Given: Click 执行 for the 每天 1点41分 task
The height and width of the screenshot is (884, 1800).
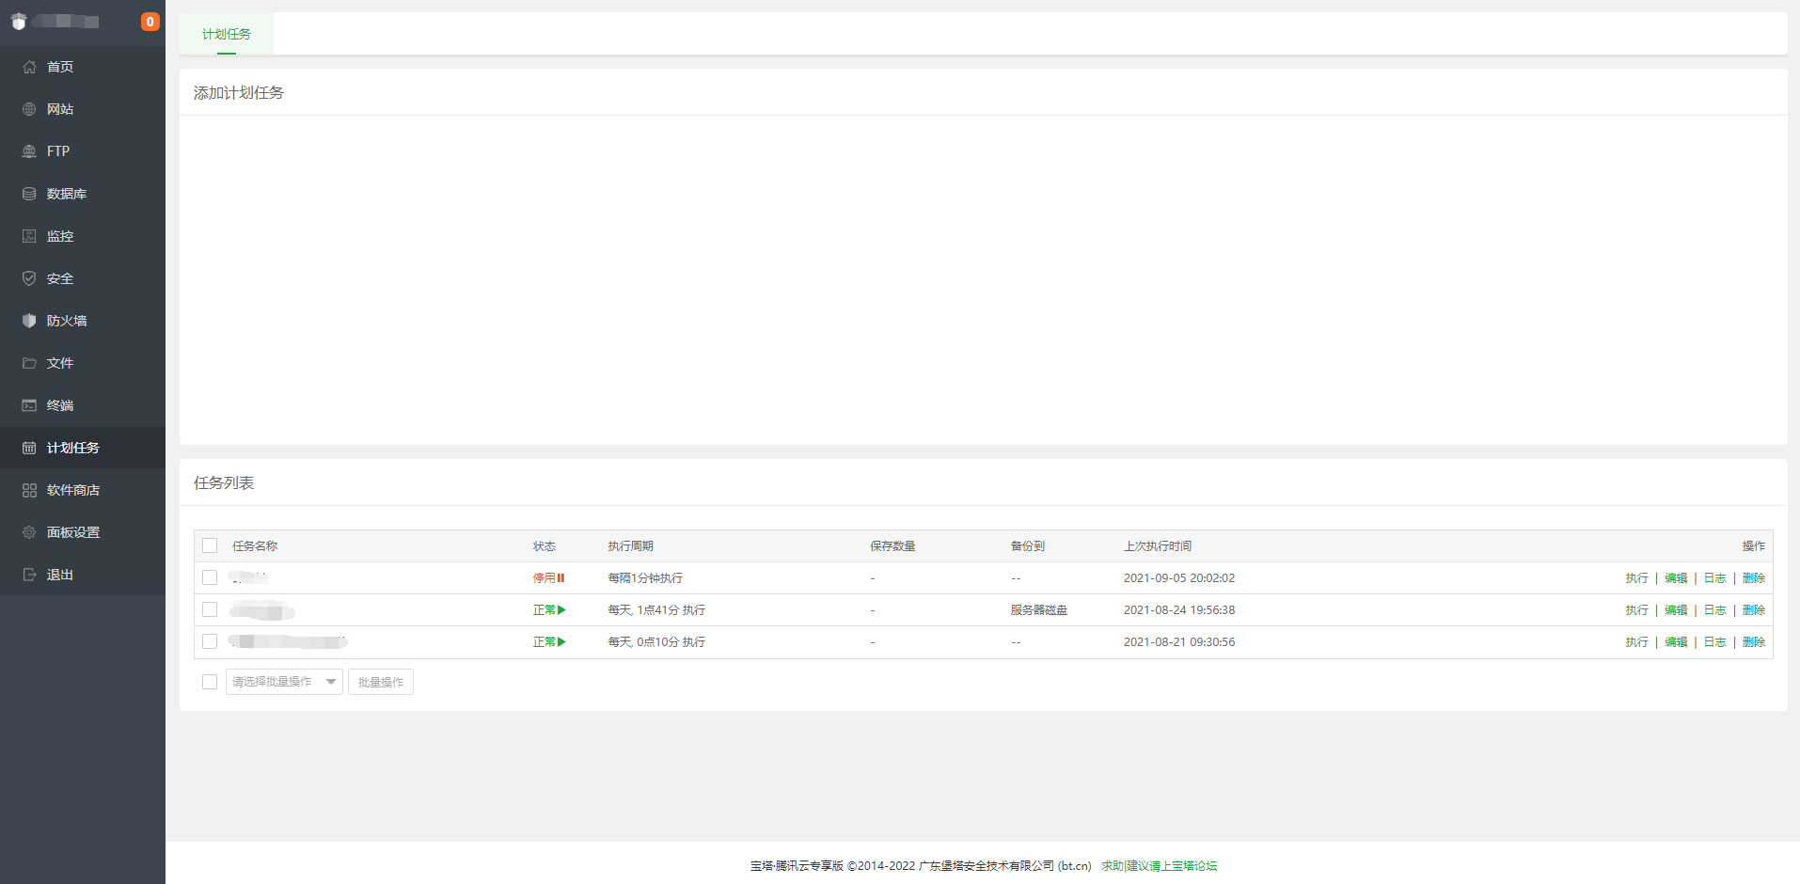Looking at the screenshot, I should point(1636,610).
